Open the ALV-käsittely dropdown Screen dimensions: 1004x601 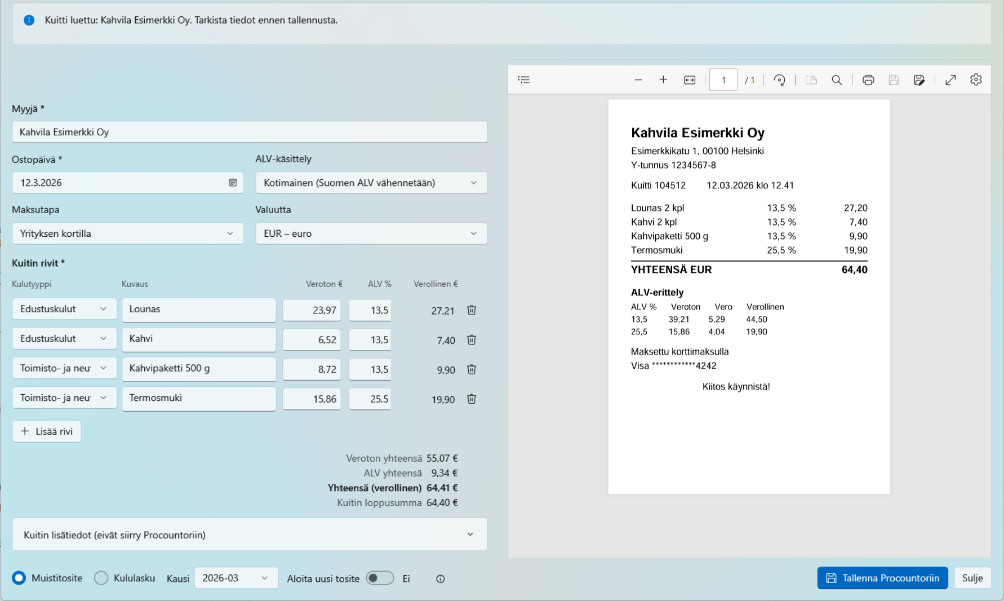(x=371, y=183)
